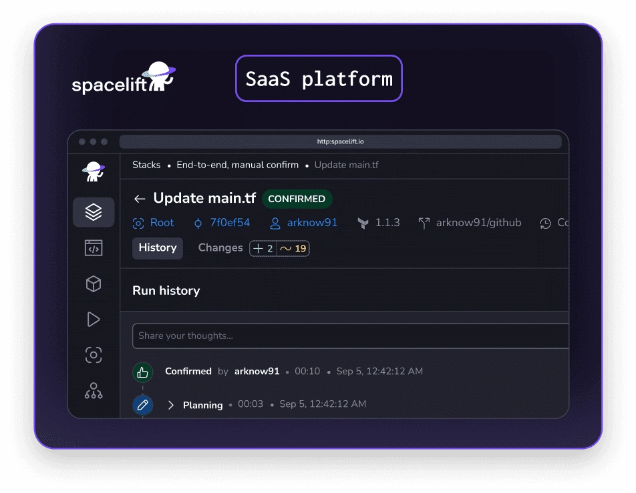Click the target icon next to Root
Viewport: 636px width, 493px height.
[x=138, y=223]
